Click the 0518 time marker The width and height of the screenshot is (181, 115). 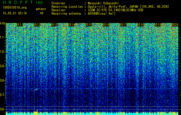point(140,25)
